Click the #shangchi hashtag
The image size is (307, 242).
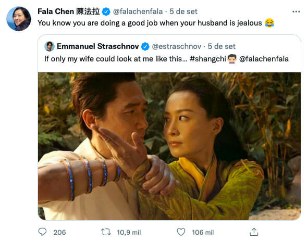[208, 59]
